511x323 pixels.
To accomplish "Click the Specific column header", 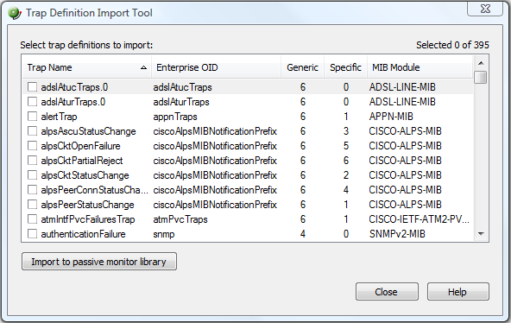I will [x=345, y=67].
